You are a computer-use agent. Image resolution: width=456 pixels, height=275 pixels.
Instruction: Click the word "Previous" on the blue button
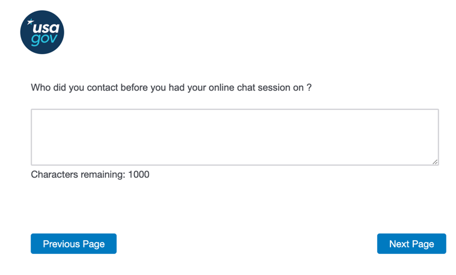[61, 244]
